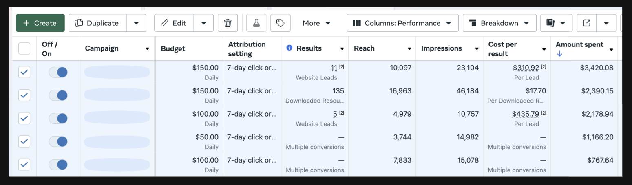This screenshot has width=632, height=185.
Task: Click the blue sort arrow under Amount spent
Action: (559, 54)
